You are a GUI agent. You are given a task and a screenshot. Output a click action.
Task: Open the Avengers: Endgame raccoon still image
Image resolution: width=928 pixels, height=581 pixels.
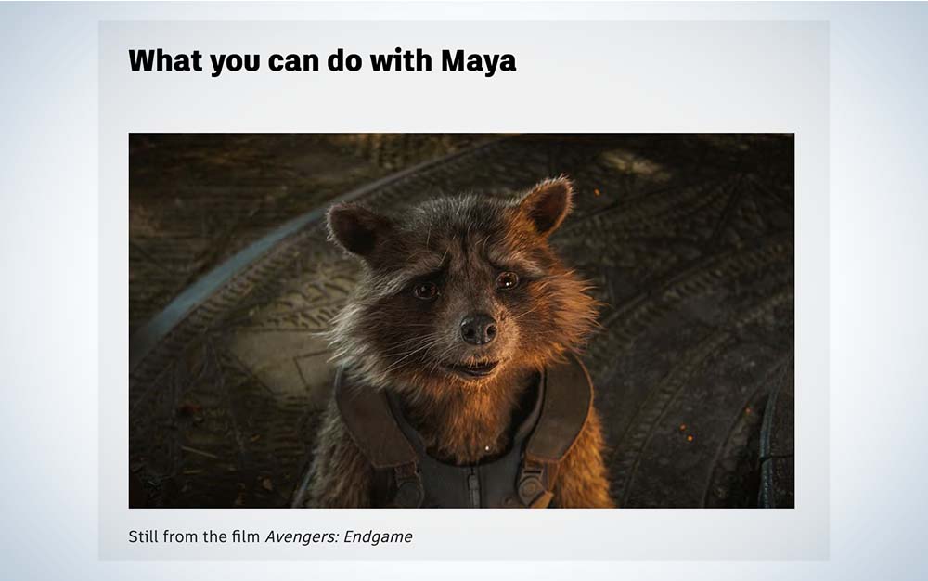tap(461, 320)
